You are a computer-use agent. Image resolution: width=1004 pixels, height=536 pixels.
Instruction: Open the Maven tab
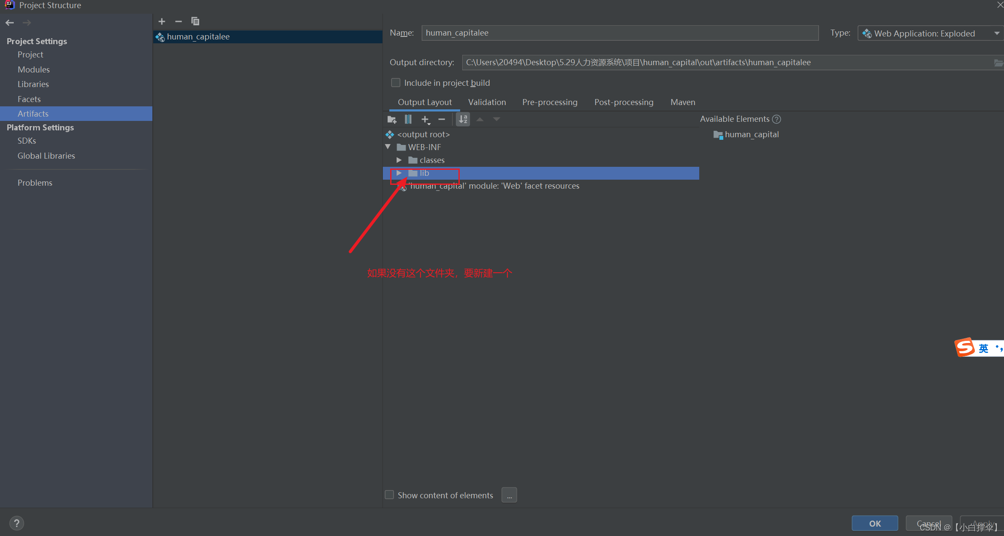682,102
